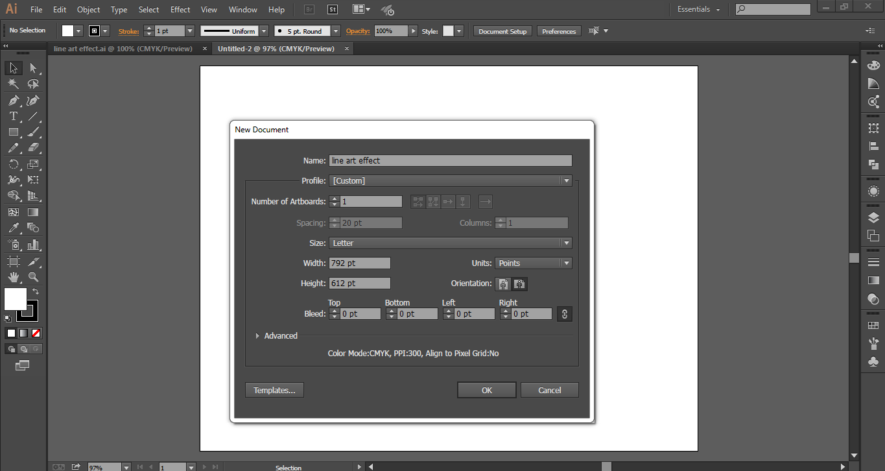Open the Layers panel icon
Viewport: 885px width, 471px height.
pyautogui.click(x=873, y=218)
